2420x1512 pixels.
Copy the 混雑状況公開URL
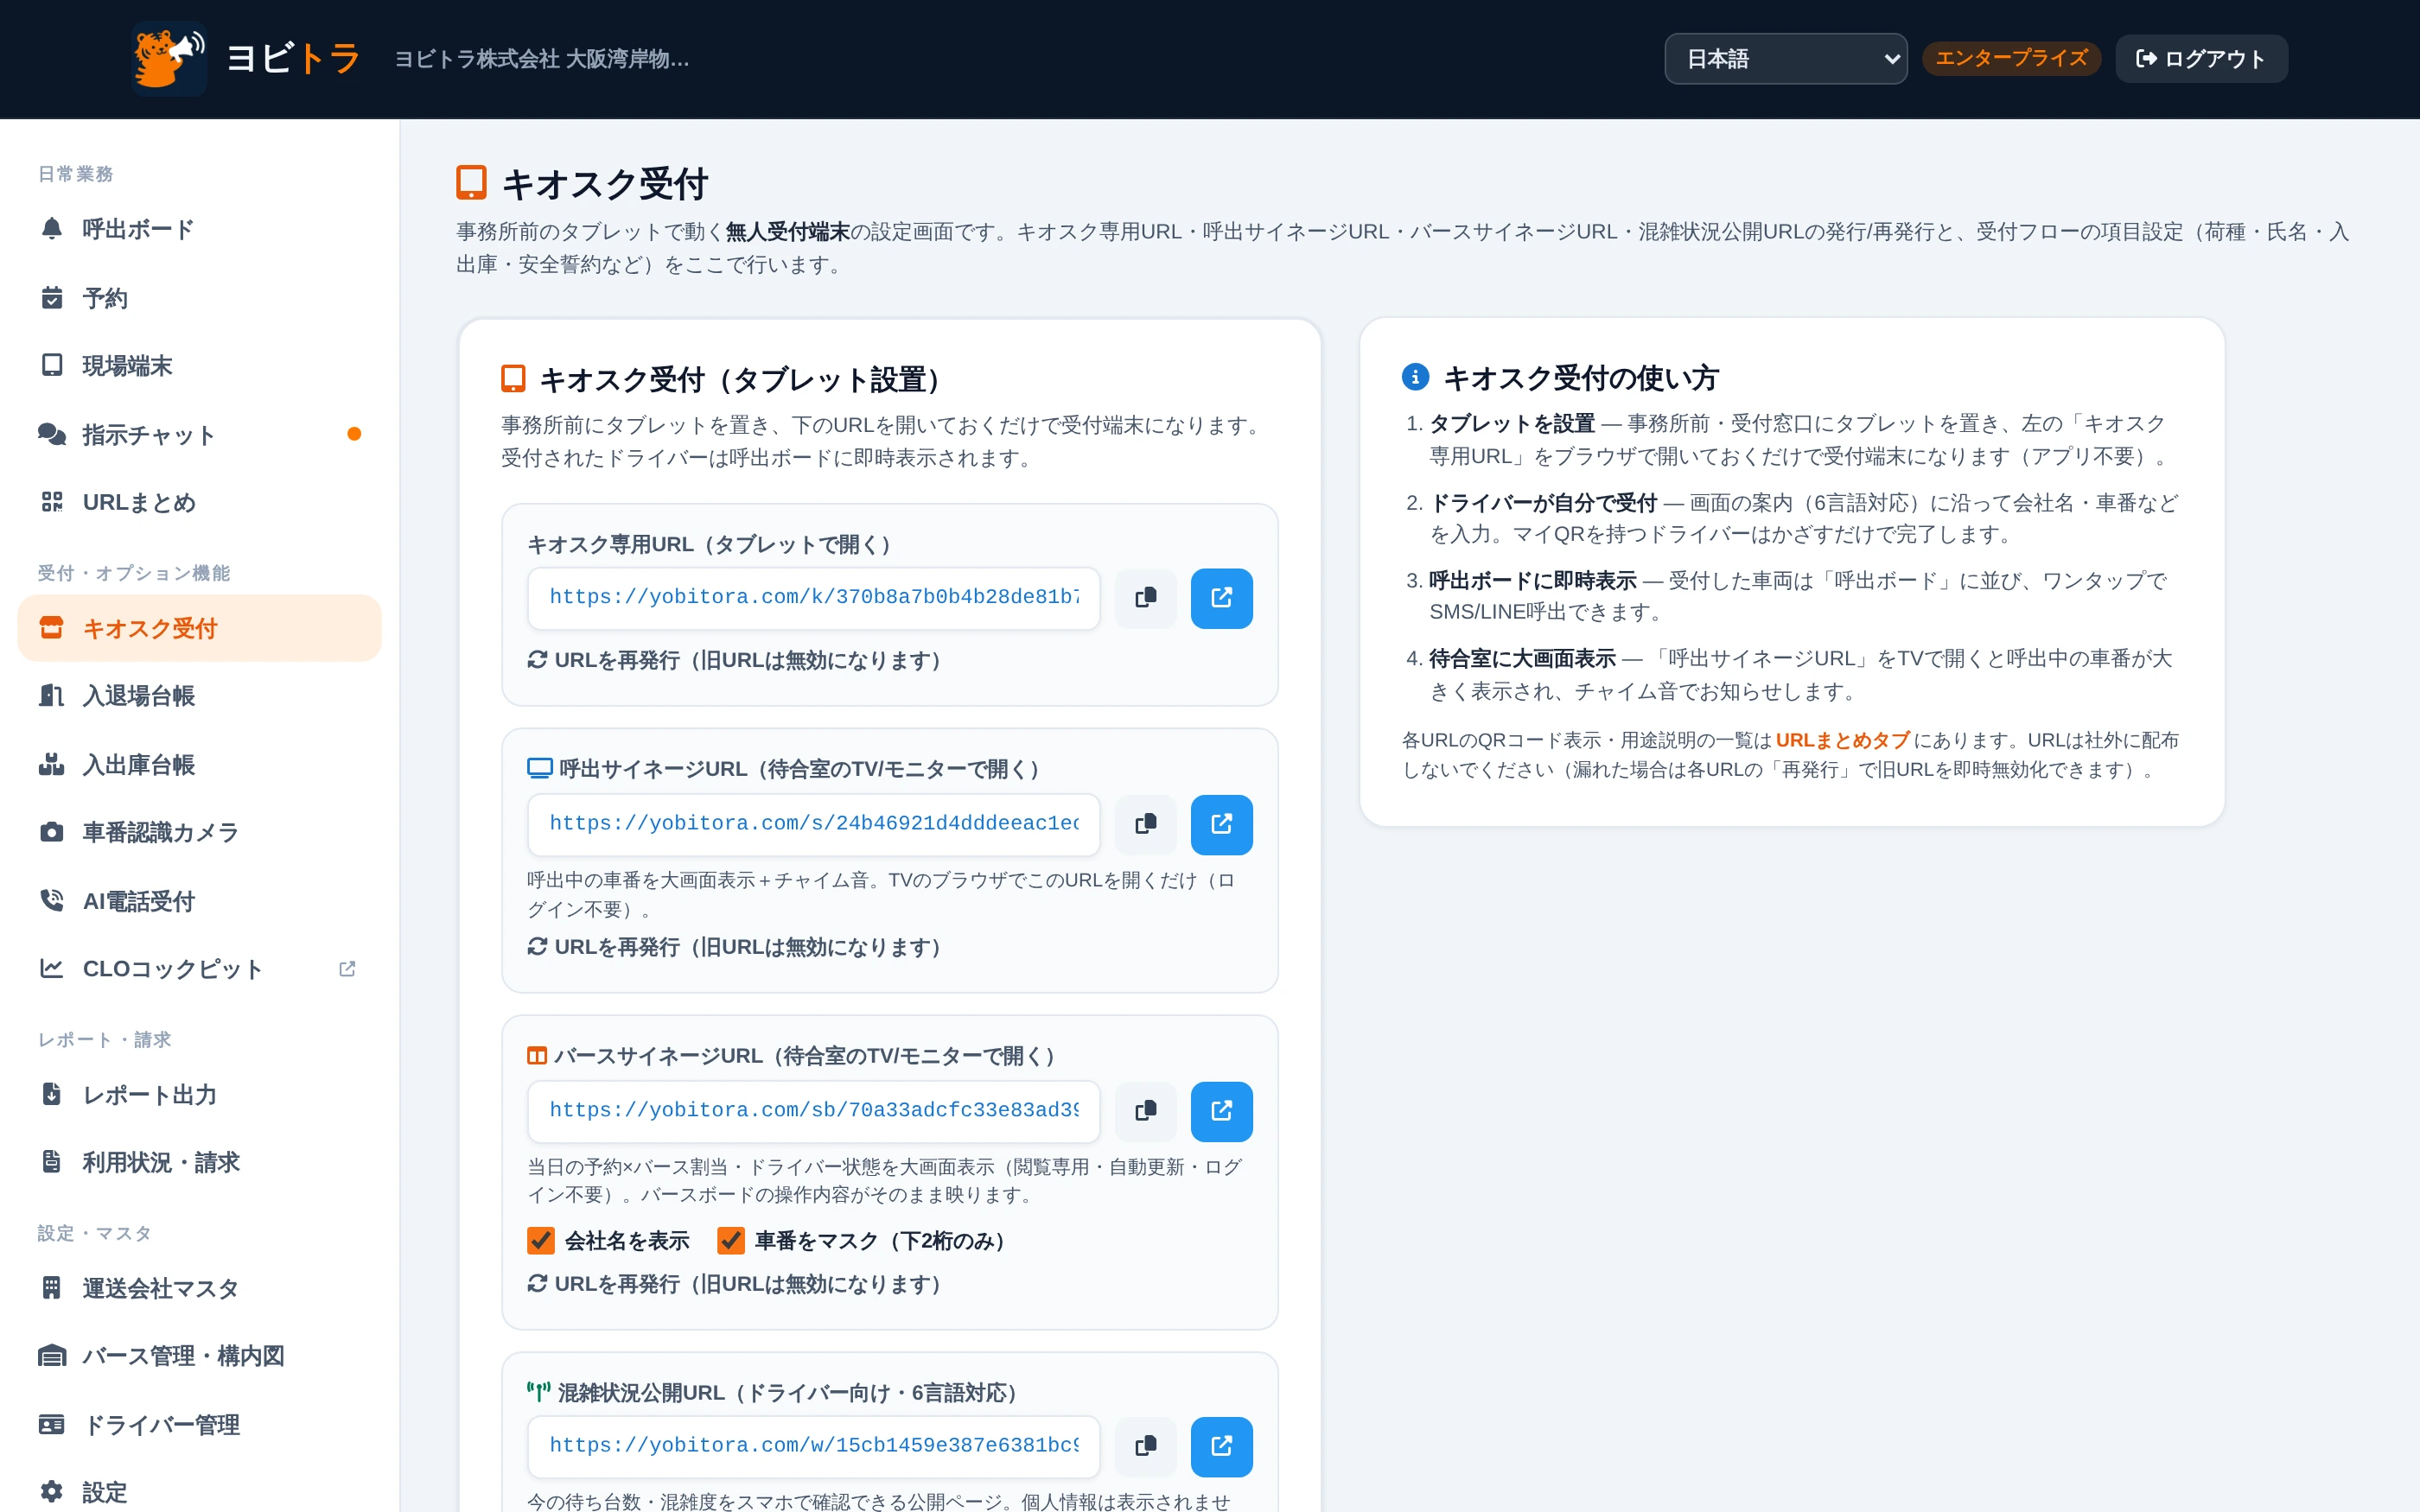coord(1146,1446)
